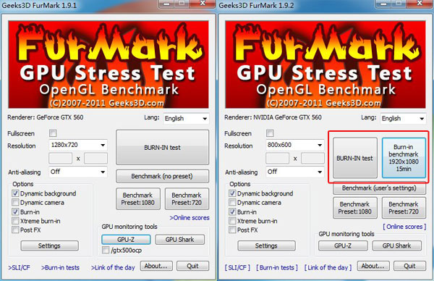The width and height of the screenshot is (434, 281).
Task: Start Burn-in benchmark 1920x1080 15min
Action: (404, 158)
